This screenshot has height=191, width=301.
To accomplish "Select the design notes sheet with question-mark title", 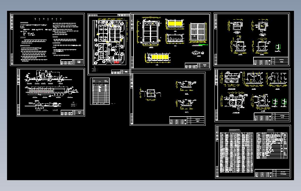I will pos(47,39).
